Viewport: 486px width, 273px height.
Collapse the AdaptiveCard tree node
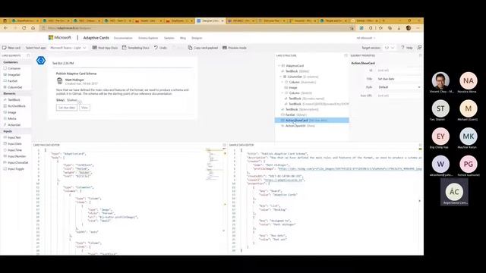(x=279, y=66)
